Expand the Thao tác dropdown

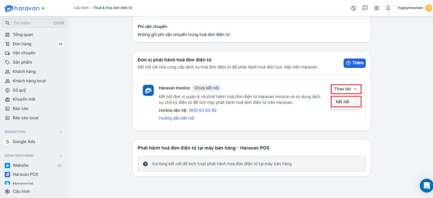(346, 89)
